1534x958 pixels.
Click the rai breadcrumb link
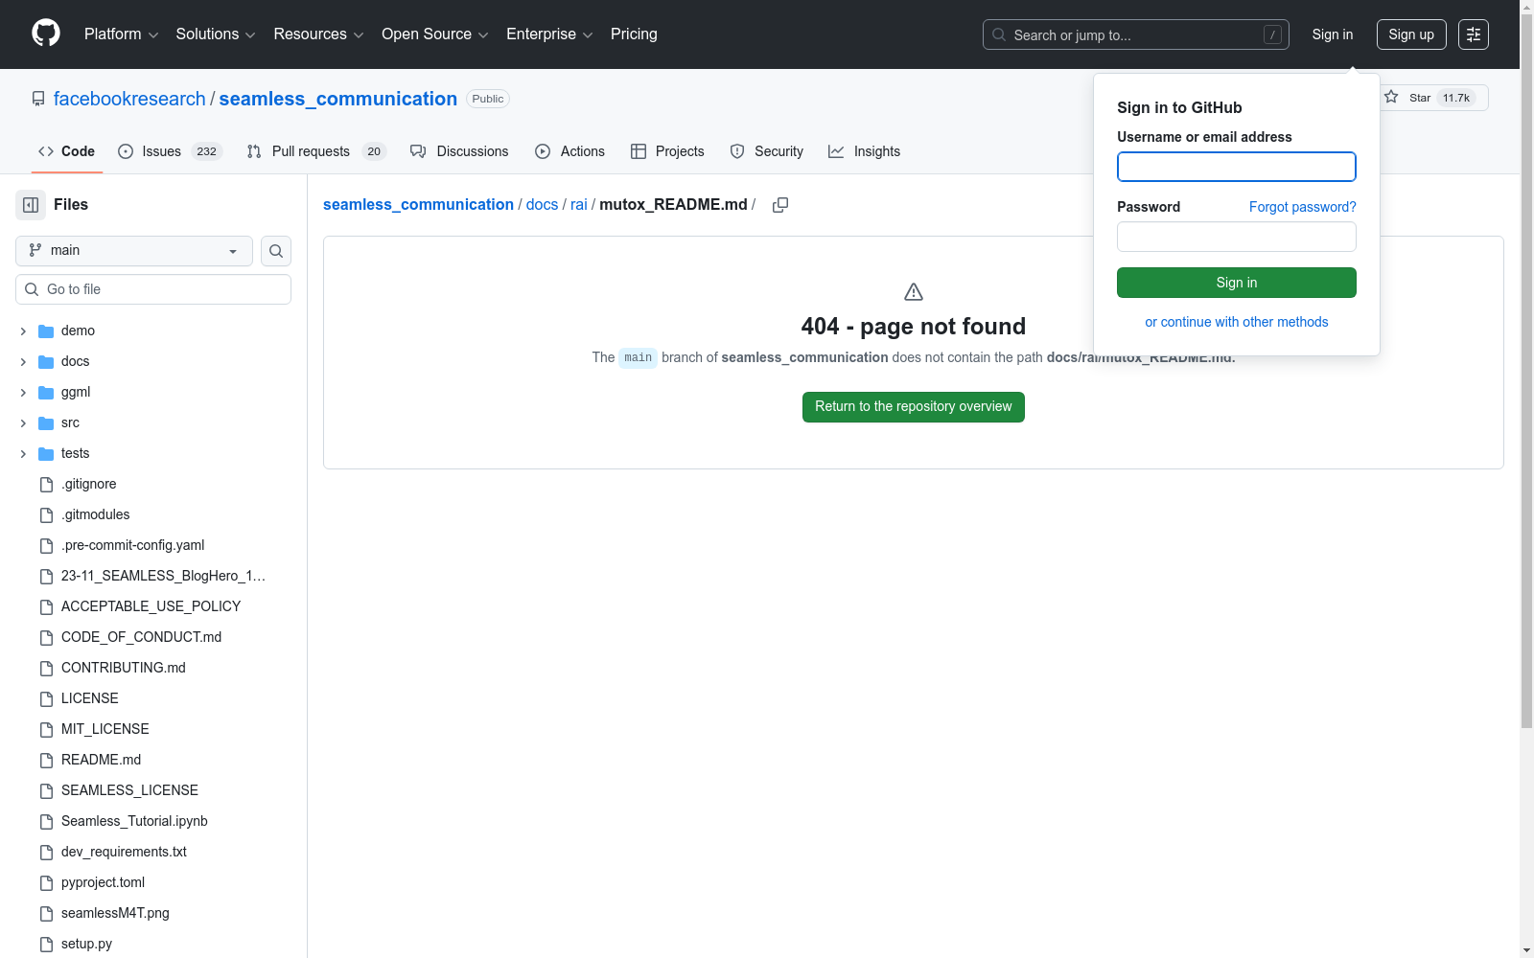click(579, 205)
